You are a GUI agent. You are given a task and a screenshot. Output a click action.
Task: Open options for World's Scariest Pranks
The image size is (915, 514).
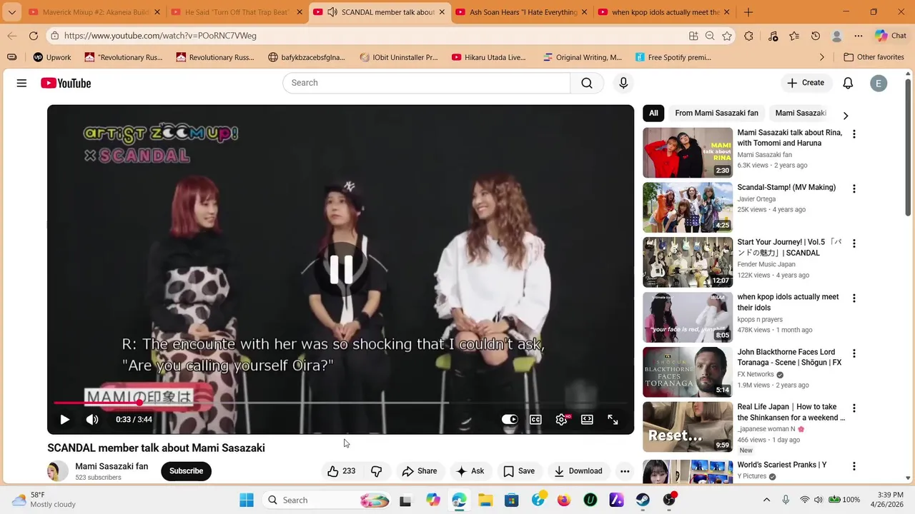(854, 466)
